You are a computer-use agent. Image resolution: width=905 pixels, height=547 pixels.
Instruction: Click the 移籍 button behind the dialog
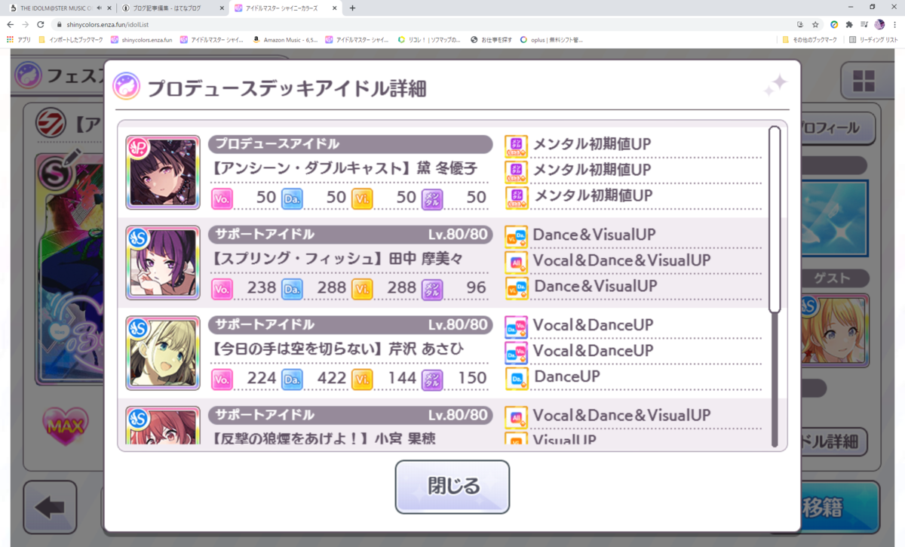pos(839,508)
